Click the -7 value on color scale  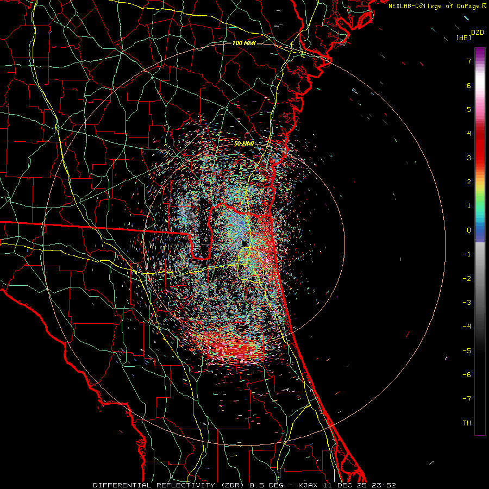click(x=467, y=399)
